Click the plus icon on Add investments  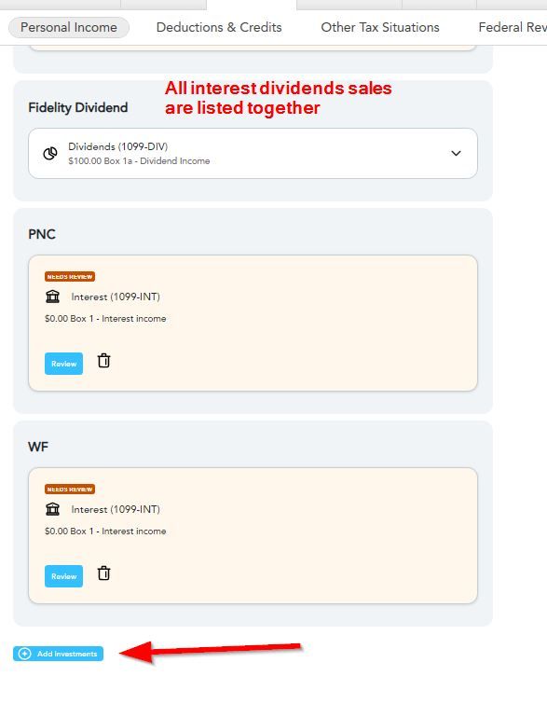(x=24, y=654)
